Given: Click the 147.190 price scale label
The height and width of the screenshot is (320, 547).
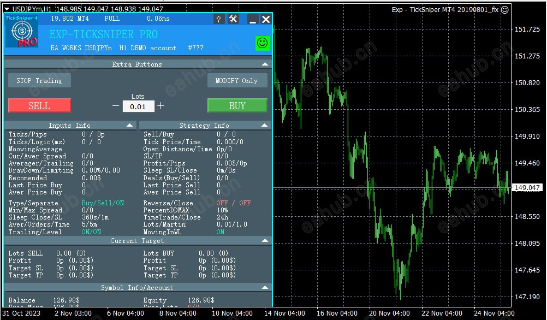Looking at the screenshot, I should pos(527,297).
